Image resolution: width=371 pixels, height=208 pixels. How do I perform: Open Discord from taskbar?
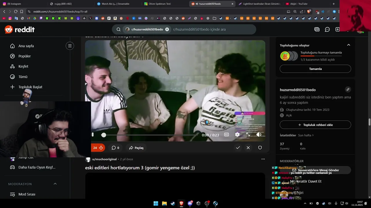pos(190,203)
